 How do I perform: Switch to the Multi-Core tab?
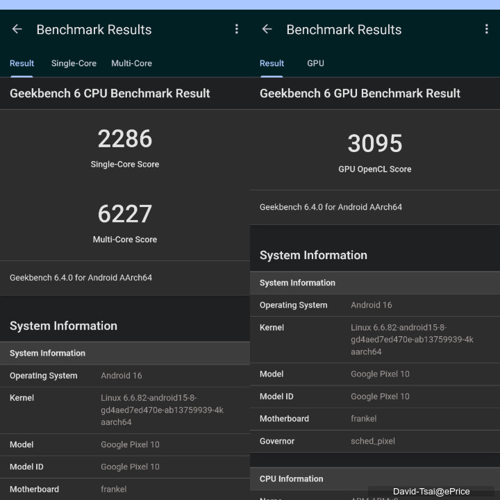coord(131,63)
